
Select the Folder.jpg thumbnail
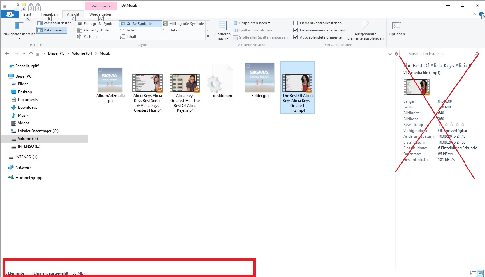[260, 77]
